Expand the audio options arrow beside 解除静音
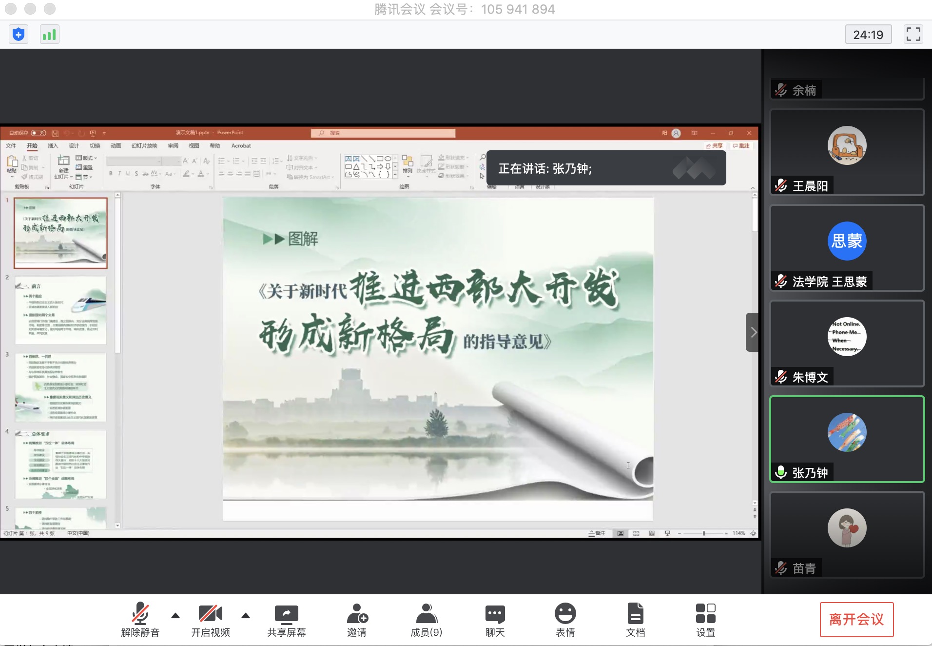 point(175,616)
